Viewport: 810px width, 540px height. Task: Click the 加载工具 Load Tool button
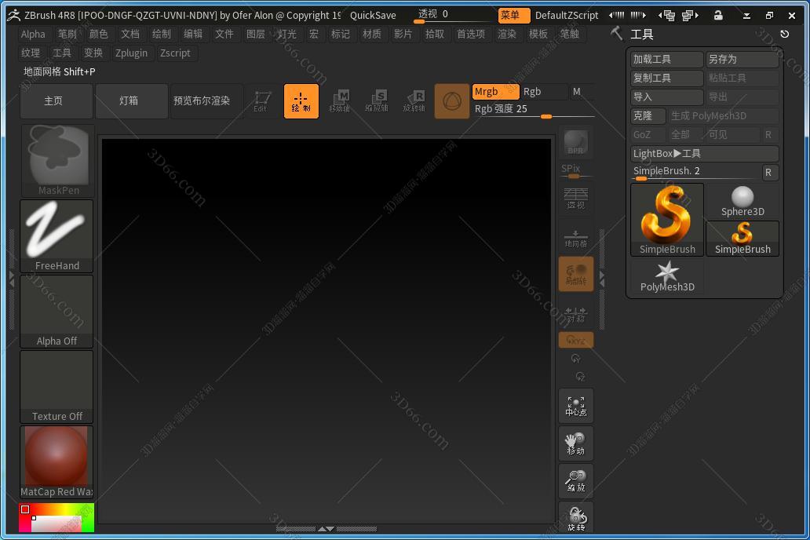667,60
